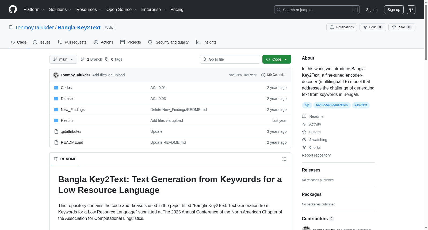Open the Security and quality tab
This screenshot has height=230, width=428.
pos(168,42)
